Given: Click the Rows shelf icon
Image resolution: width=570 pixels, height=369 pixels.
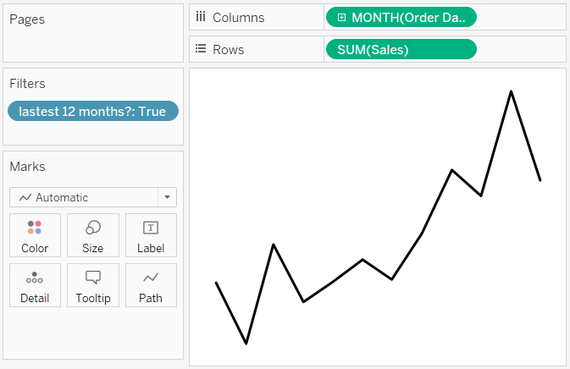Looking at the screenshot, I should tap(201, 49).
